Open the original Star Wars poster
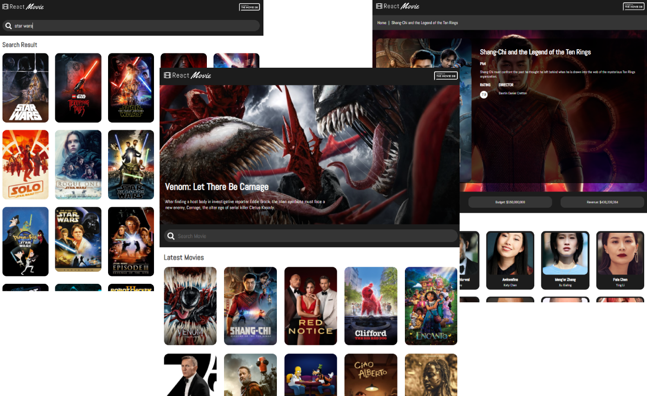This screenshot has height=396, width=647. pyautogui.click(x=26, y=88)
